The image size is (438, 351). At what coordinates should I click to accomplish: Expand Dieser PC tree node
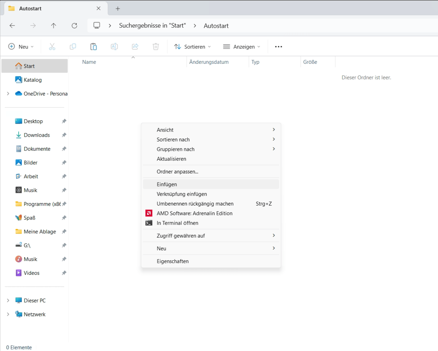coord(8,301)
